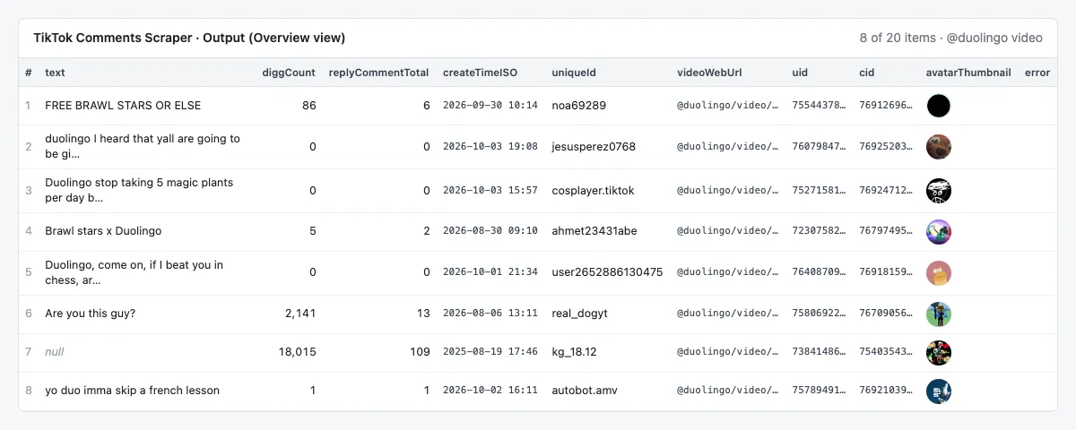Click diggCount value 86

(x=308, y=106)
